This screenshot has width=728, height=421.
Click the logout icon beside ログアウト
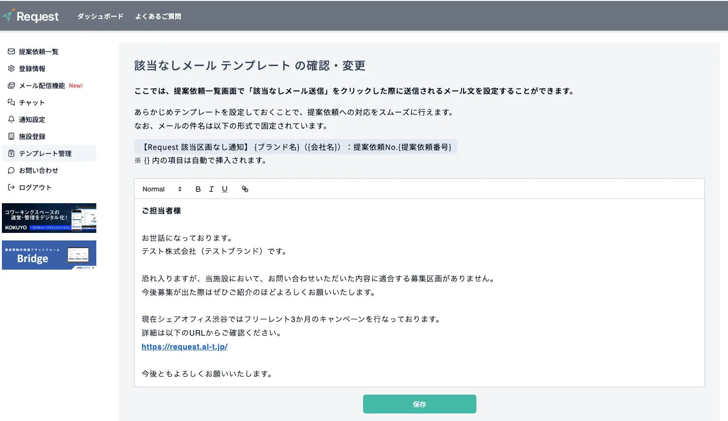tap(11, 187)
